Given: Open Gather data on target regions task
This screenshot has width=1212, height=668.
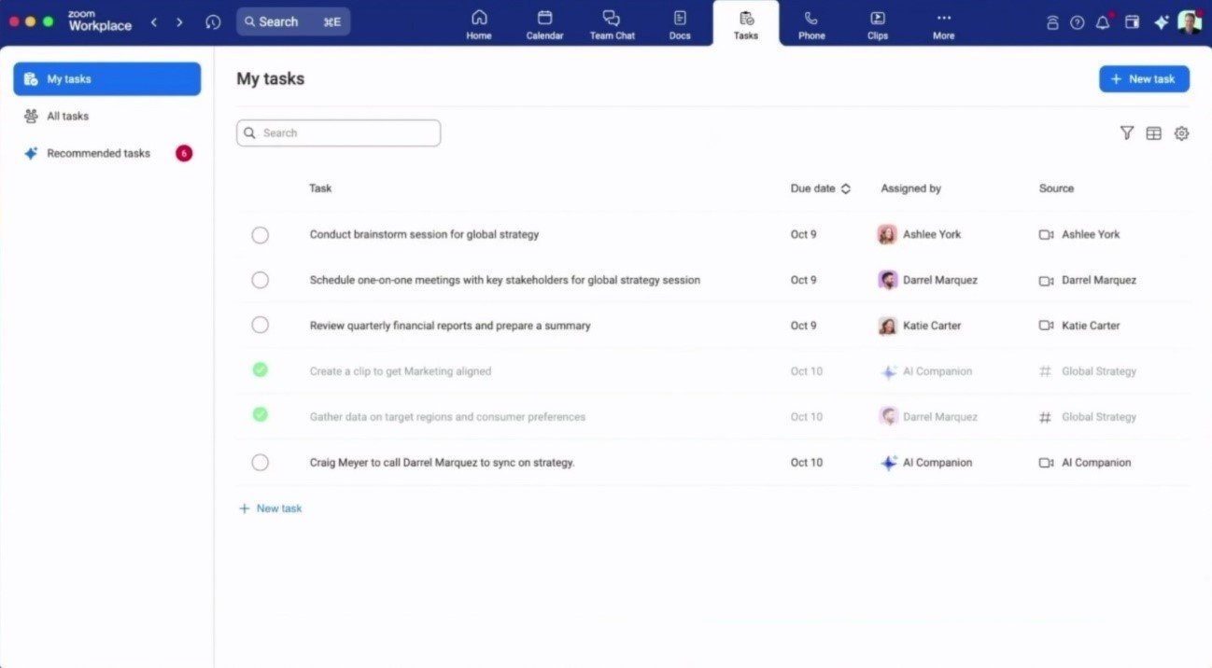Looking at the screenshot, I should tap(447, 417).
